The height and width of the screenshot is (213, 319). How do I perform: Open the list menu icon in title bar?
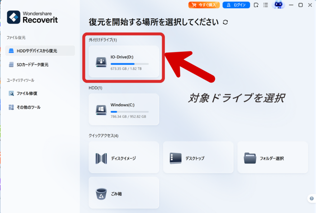tap(265, 5)
